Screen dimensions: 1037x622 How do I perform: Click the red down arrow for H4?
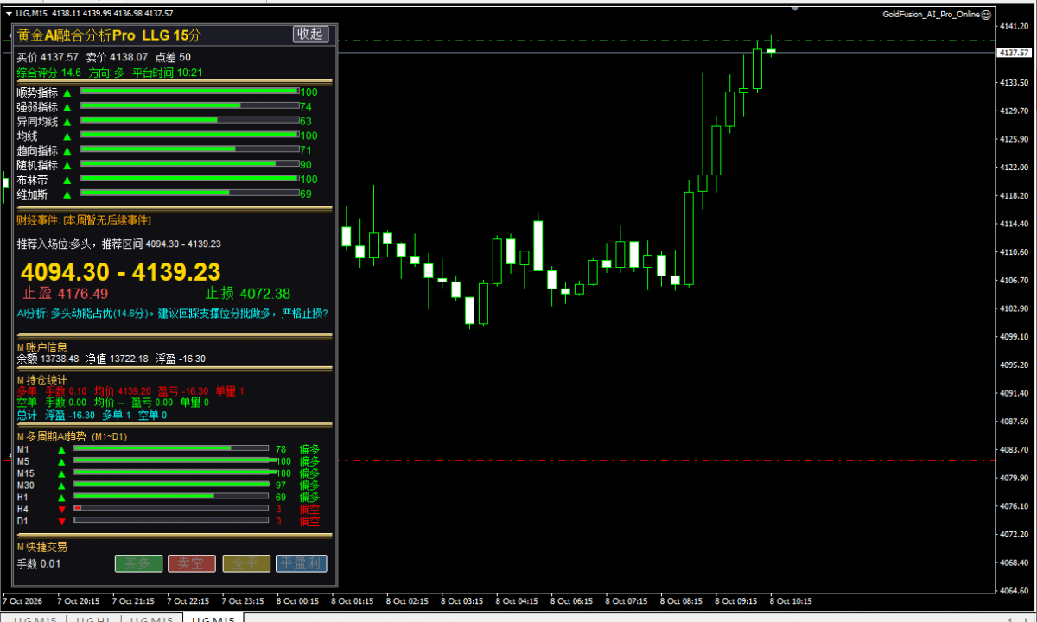point(61,510)
